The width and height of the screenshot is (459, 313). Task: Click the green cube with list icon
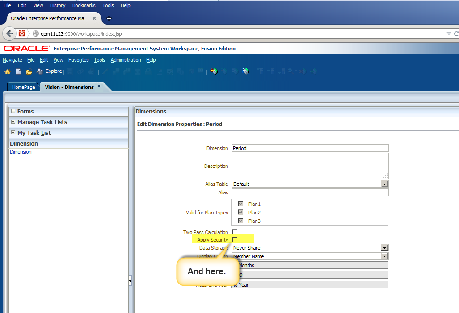246,71
